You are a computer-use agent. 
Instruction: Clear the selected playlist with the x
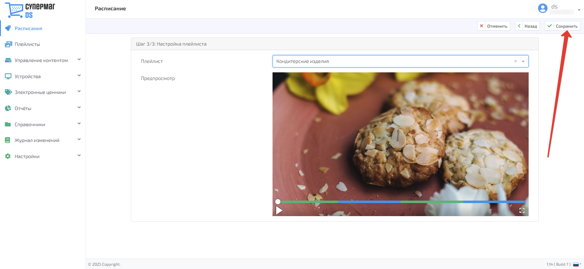click(516, 61)
